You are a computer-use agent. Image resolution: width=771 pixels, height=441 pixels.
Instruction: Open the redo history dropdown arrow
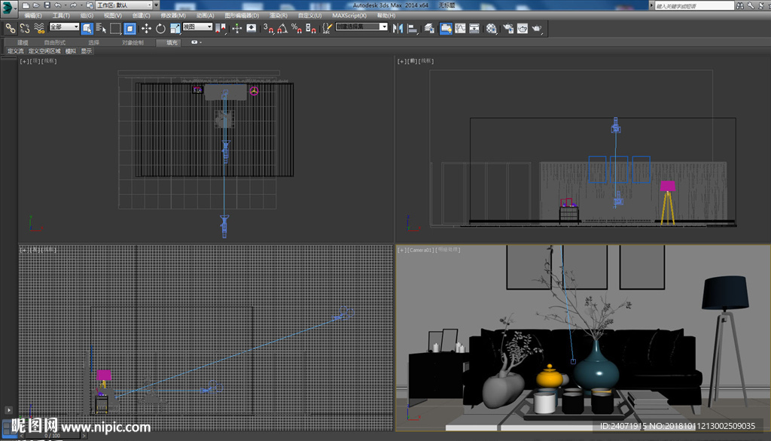(x=81, y=5)
